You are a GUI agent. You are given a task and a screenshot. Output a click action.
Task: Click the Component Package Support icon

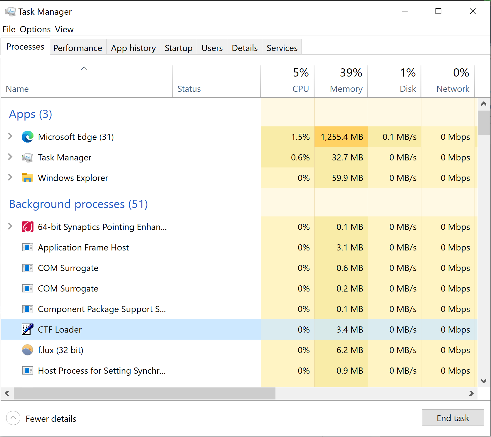coord(28,309)
